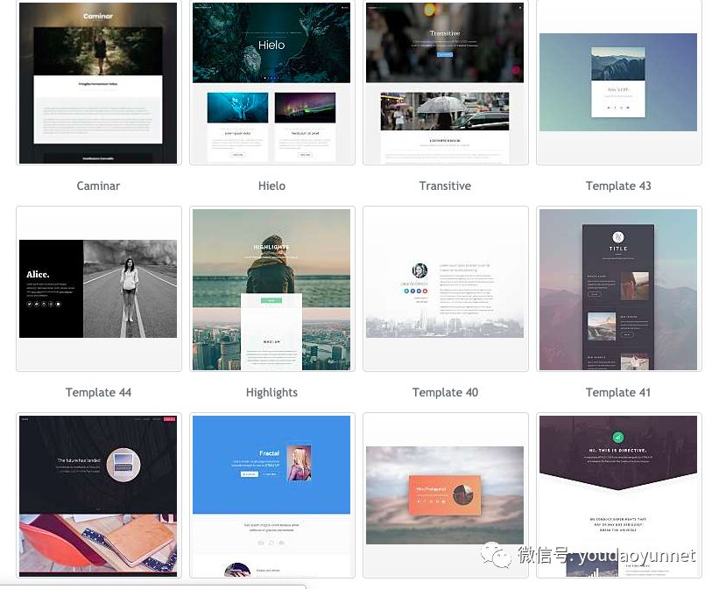Image resolution: width=719 pixels, height=589 pixels.
Task: Open the Caminar template thumbnail
Action: (99, 82)
